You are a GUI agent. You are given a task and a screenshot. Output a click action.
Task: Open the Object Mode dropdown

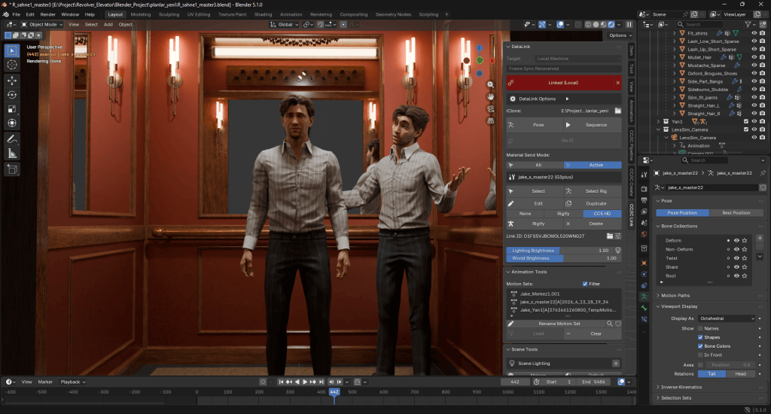42,25
